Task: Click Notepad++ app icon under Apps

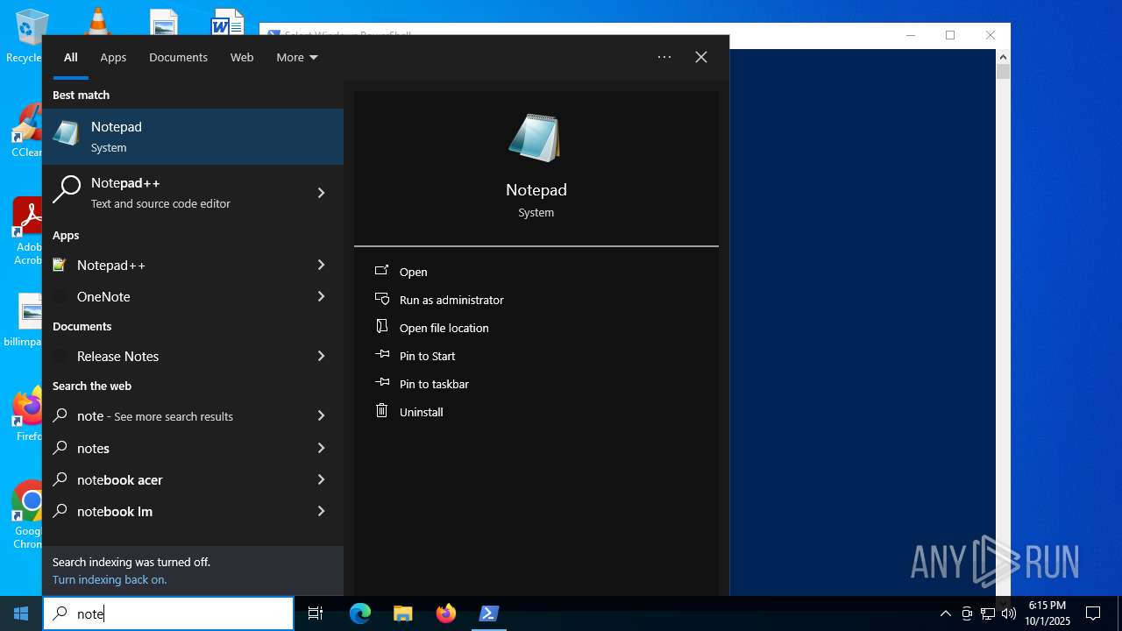Action: tap(60, 265)
